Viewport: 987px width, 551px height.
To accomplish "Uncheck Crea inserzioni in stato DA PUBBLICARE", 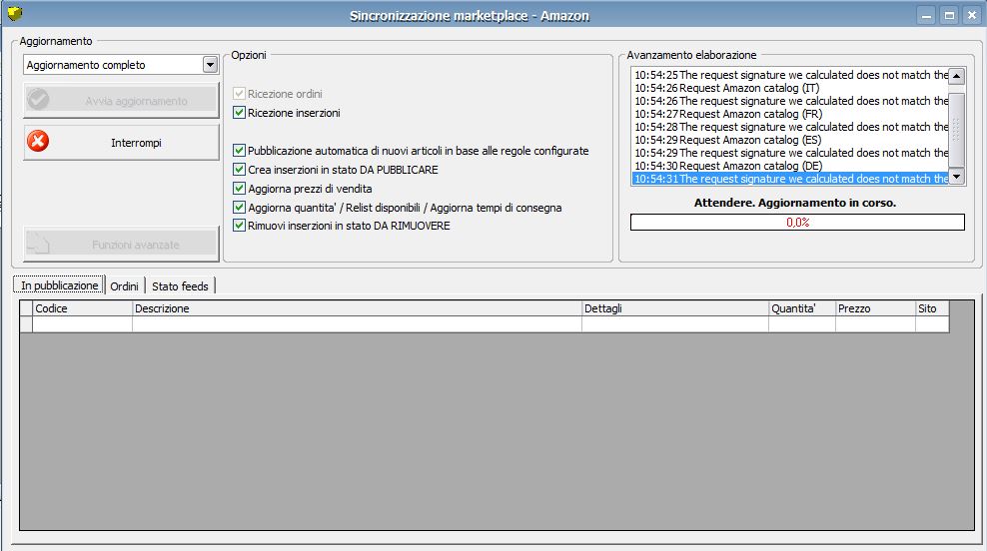I will [x=239, y=170].
